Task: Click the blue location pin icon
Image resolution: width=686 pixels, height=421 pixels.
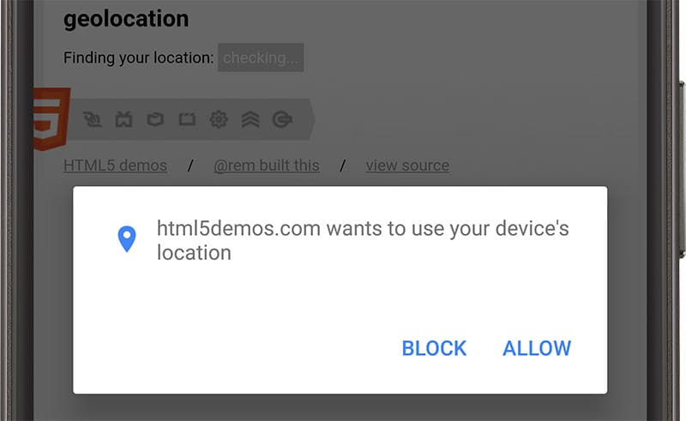Action: (127, 240)
